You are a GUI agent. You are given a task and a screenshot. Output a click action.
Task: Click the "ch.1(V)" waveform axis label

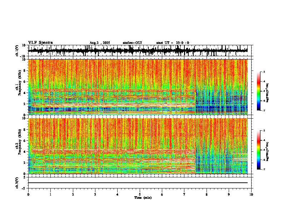click(17, 51)
